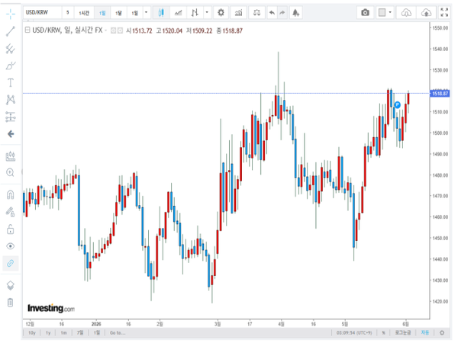Click the compare symbols scales icon

coord(256,12)
